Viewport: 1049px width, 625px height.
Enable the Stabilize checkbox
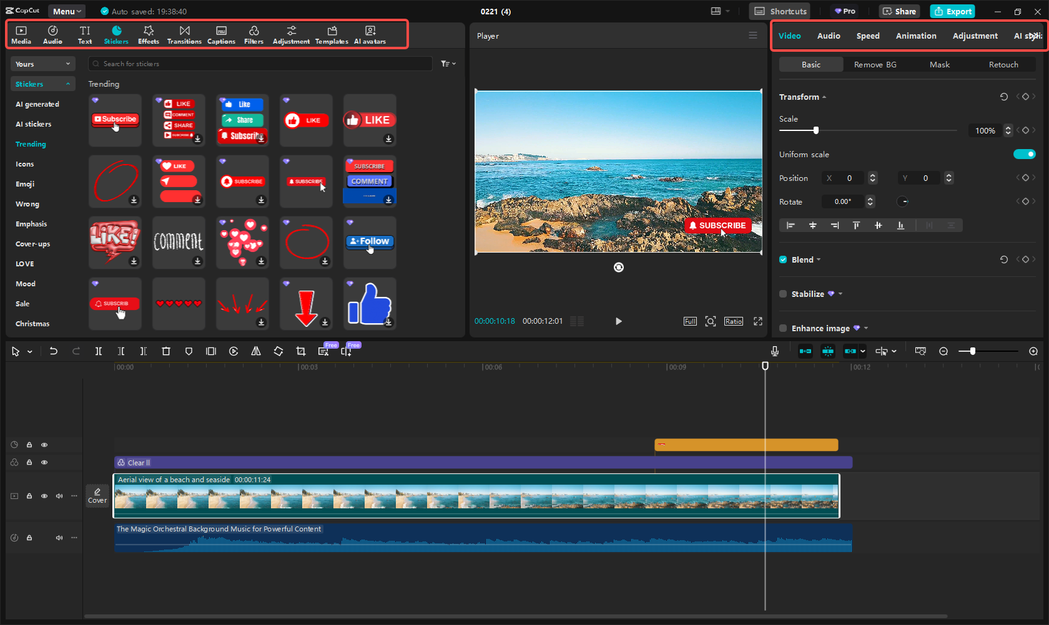pyautogui.click(x=783, y=294)
